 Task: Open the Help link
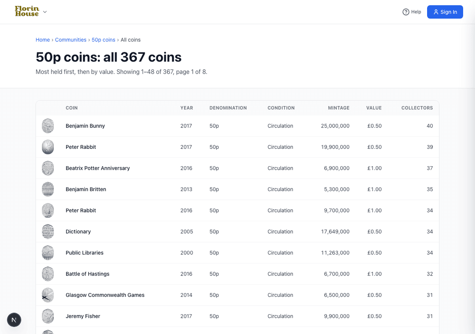[412, 12]
